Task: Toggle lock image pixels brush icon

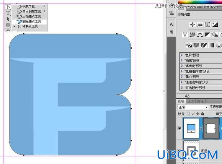Action: (x=193, y=114)
